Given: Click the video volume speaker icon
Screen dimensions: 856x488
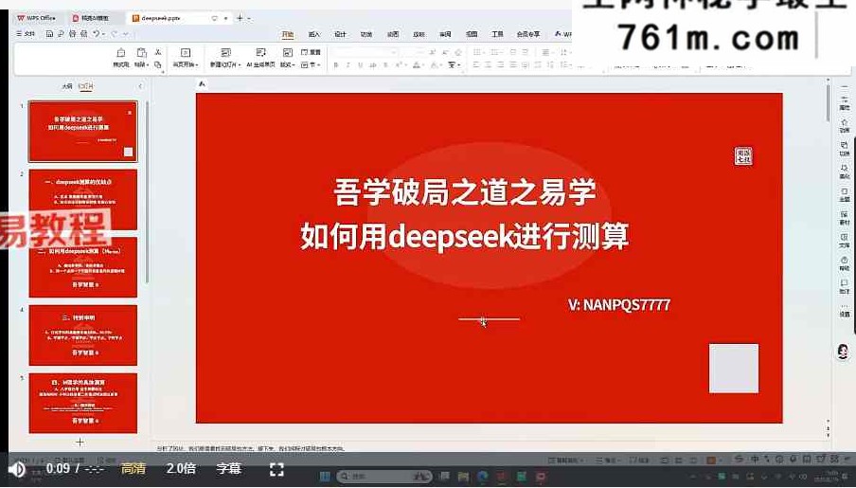Looking at the screenshot, I should pyautogui.click(x=16, y=469).
